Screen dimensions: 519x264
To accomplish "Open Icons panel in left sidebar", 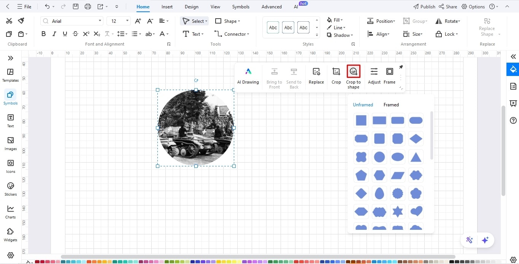I will point(11,166).
